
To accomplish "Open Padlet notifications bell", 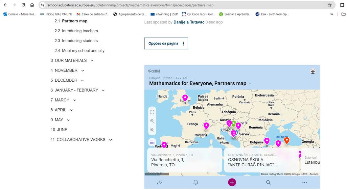I will 196,182.
